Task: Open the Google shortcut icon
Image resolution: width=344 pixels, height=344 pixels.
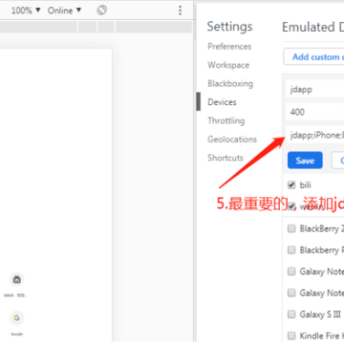Action: [x=17, y=318]
